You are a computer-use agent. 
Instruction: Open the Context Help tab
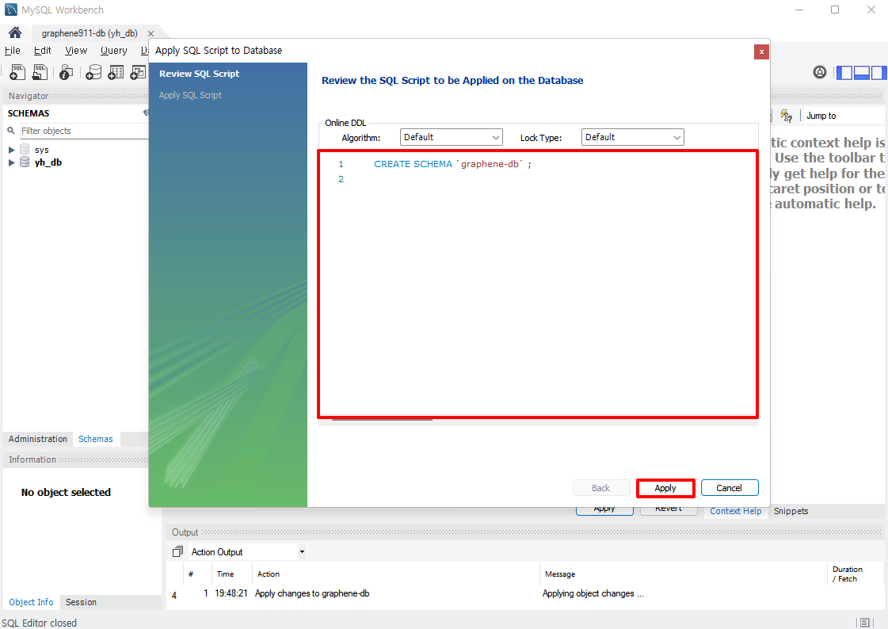click(736, 511)
